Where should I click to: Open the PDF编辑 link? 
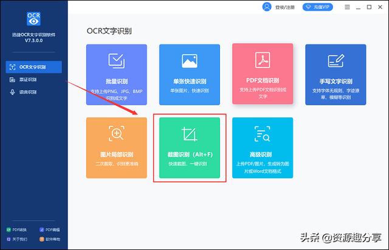[x=50, y=230]
